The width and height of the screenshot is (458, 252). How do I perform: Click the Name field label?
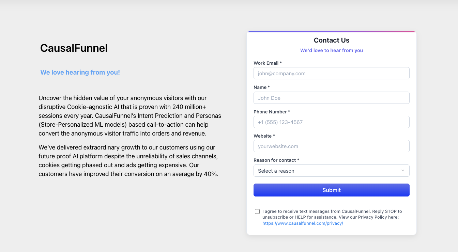[x=262, y=87]
